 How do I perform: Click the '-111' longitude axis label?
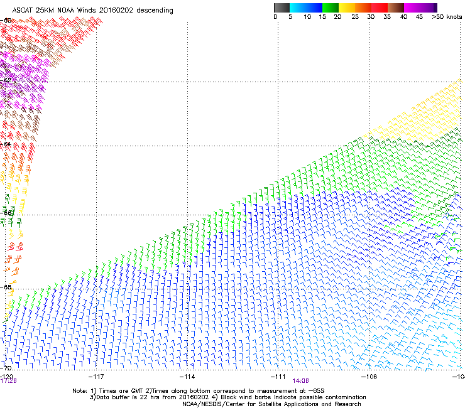tap(278, 377)
